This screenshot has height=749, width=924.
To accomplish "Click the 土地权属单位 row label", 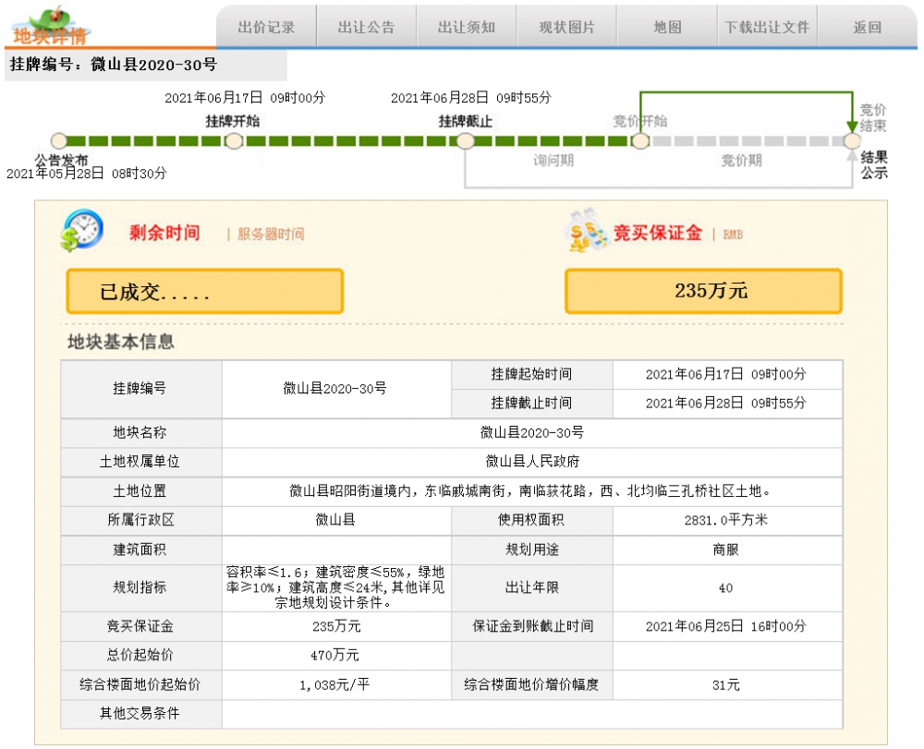I will click(x=140, y=461).
